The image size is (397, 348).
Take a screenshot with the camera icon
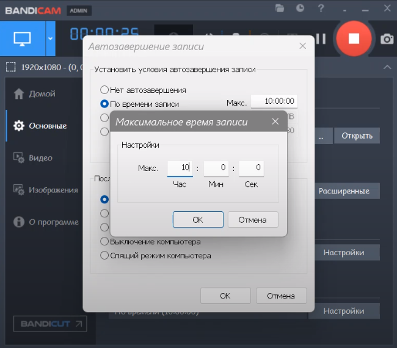pyautogui.click(x=387, y=39)
